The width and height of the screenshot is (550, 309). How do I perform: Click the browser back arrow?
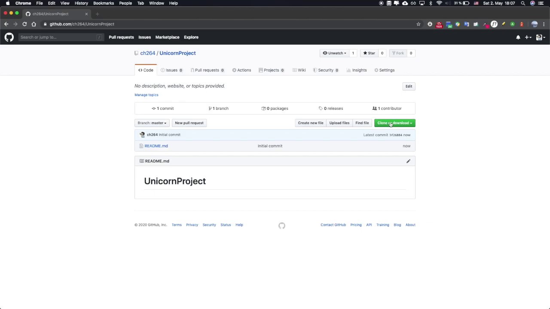click(x=6, y=24)
